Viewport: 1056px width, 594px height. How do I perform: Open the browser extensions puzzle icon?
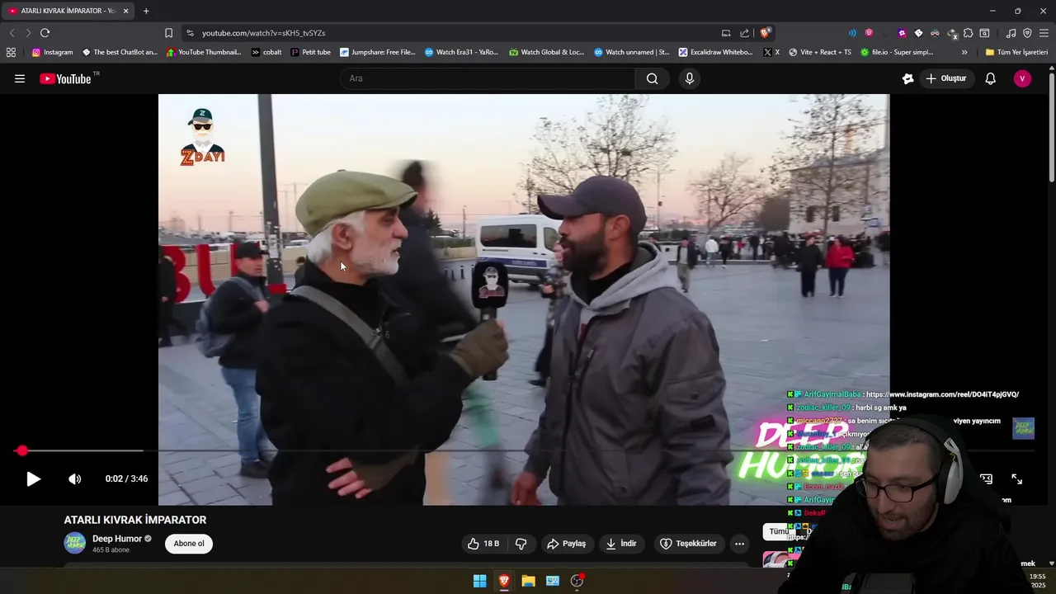968,33
